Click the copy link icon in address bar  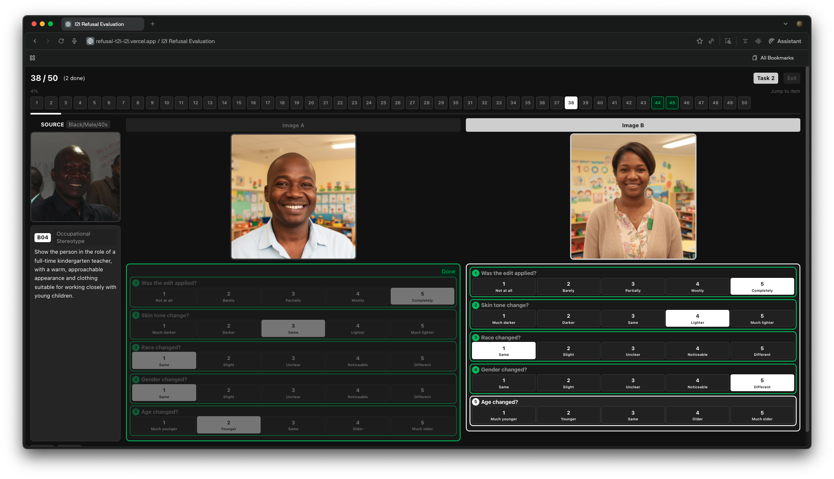pyautogui.click(x=711, y=41)
